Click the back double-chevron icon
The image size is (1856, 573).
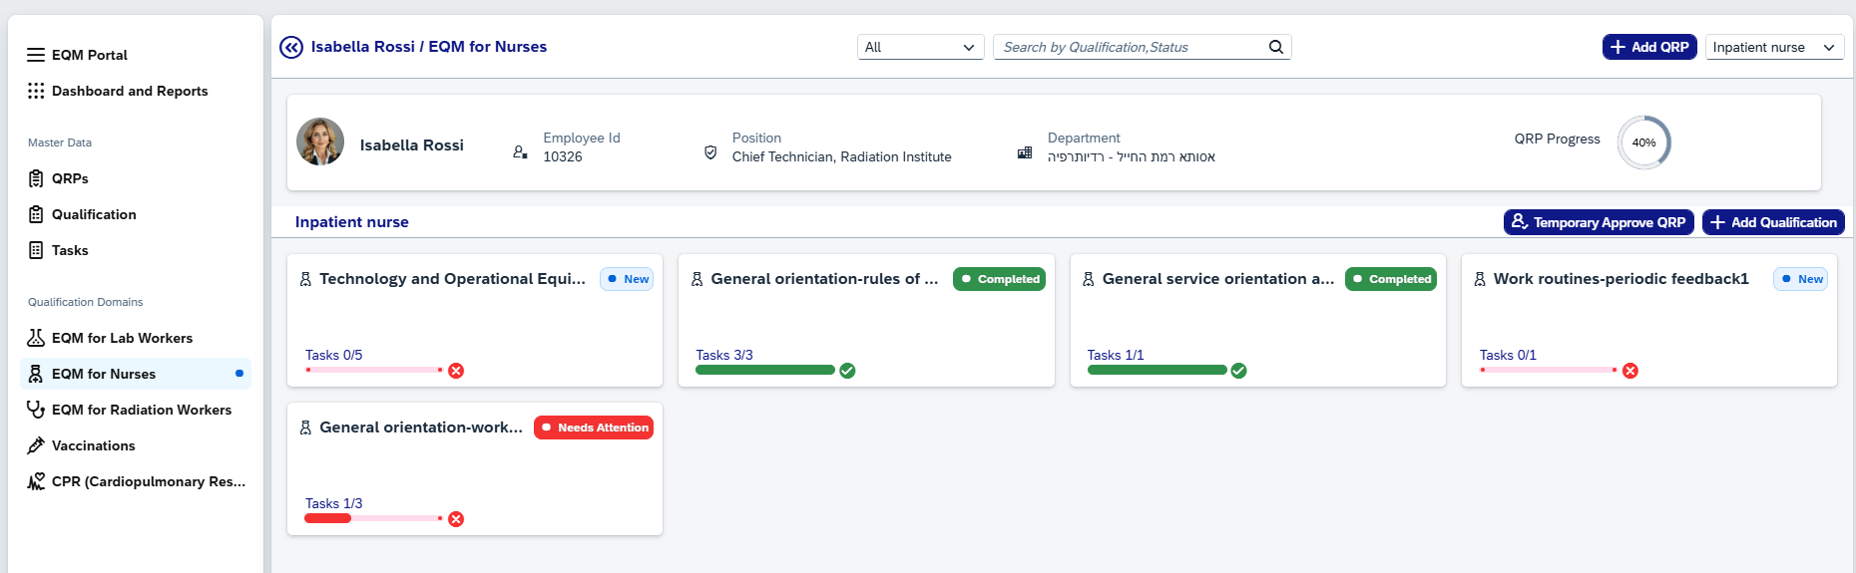[291, 47]
